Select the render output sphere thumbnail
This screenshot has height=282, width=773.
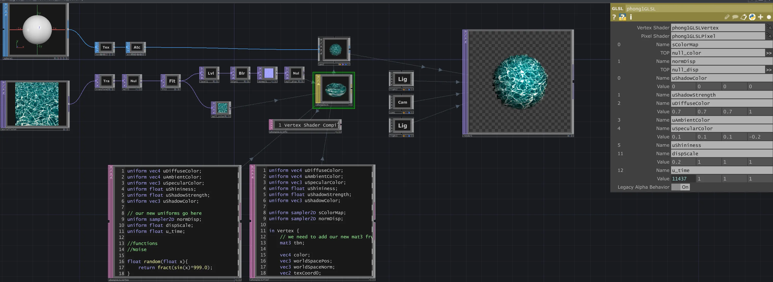[x=520, y=82]
